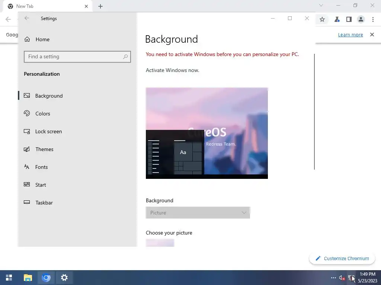Viewport: 381px width, 285px height.
Task: Bookmark this page with the star icon
Action: pos(322,19)
